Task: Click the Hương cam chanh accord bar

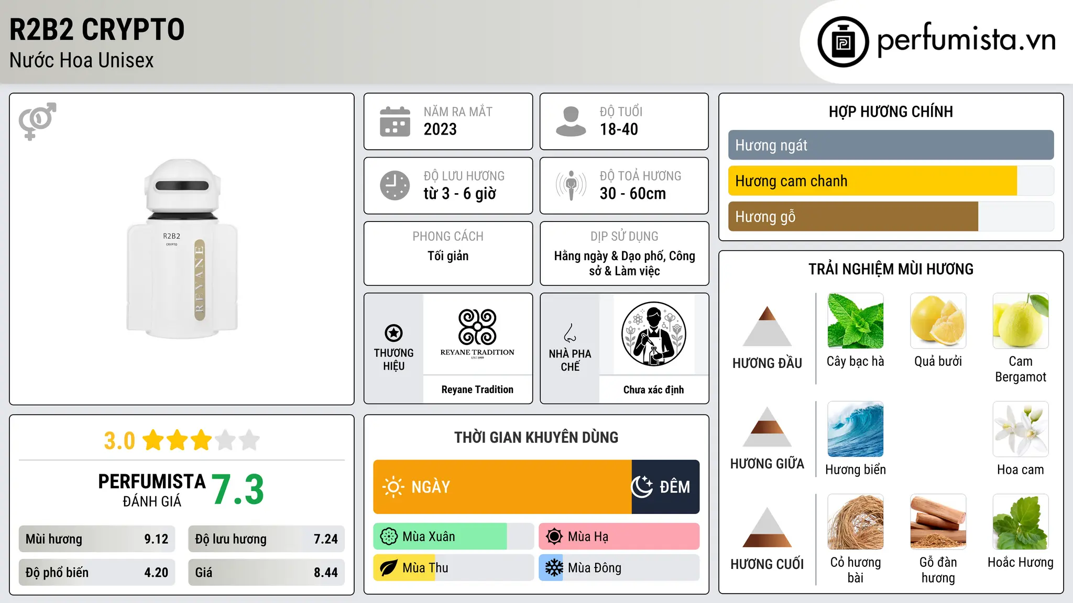Action: [x=891, y=181]
